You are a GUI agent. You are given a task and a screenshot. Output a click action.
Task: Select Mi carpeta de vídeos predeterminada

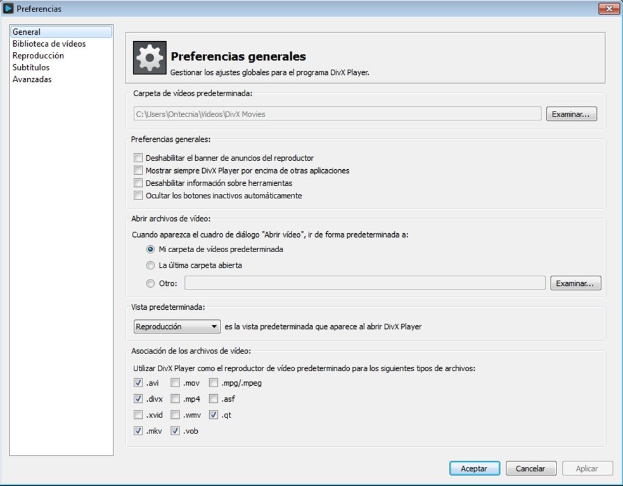[150, 250]
